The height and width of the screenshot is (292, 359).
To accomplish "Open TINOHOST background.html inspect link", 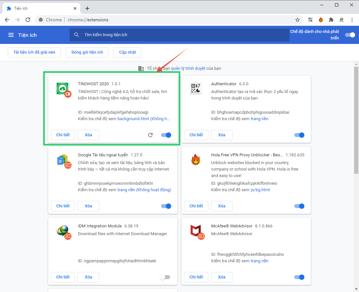I will pos(144,119).
